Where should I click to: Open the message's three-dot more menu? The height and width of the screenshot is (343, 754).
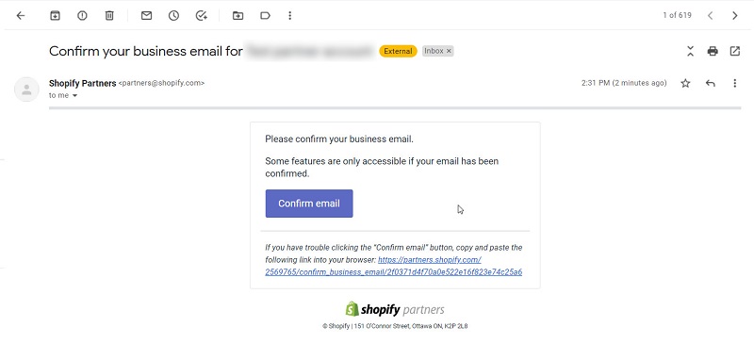(x=735, y=83)
